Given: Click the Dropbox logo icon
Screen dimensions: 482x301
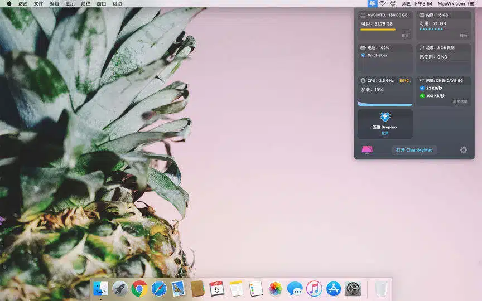Looking at the screenshot, I should pos(385,117).
